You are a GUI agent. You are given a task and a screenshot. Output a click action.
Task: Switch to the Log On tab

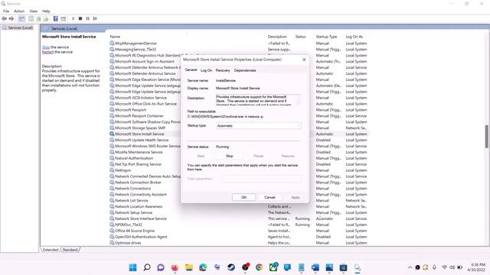tap(206, 70)
